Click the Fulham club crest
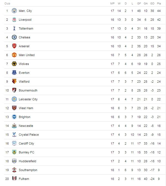The height and width of the screenshot is (186, 166). point(14,179)
